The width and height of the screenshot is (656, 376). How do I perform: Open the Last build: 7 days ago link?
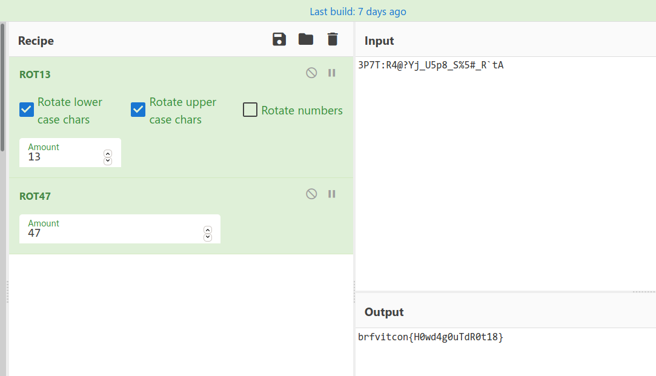coord(358,12)
